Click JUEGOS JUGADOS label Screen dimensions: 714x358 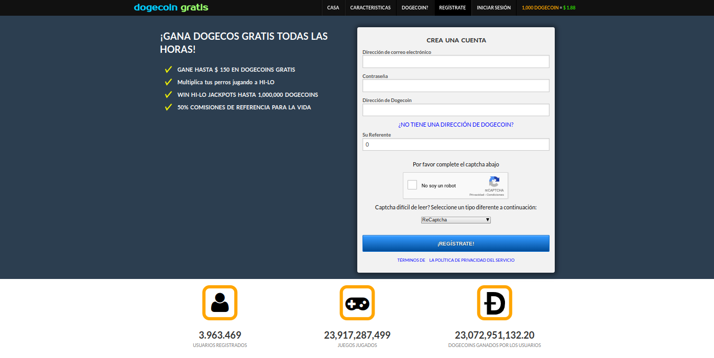point(357,345)
